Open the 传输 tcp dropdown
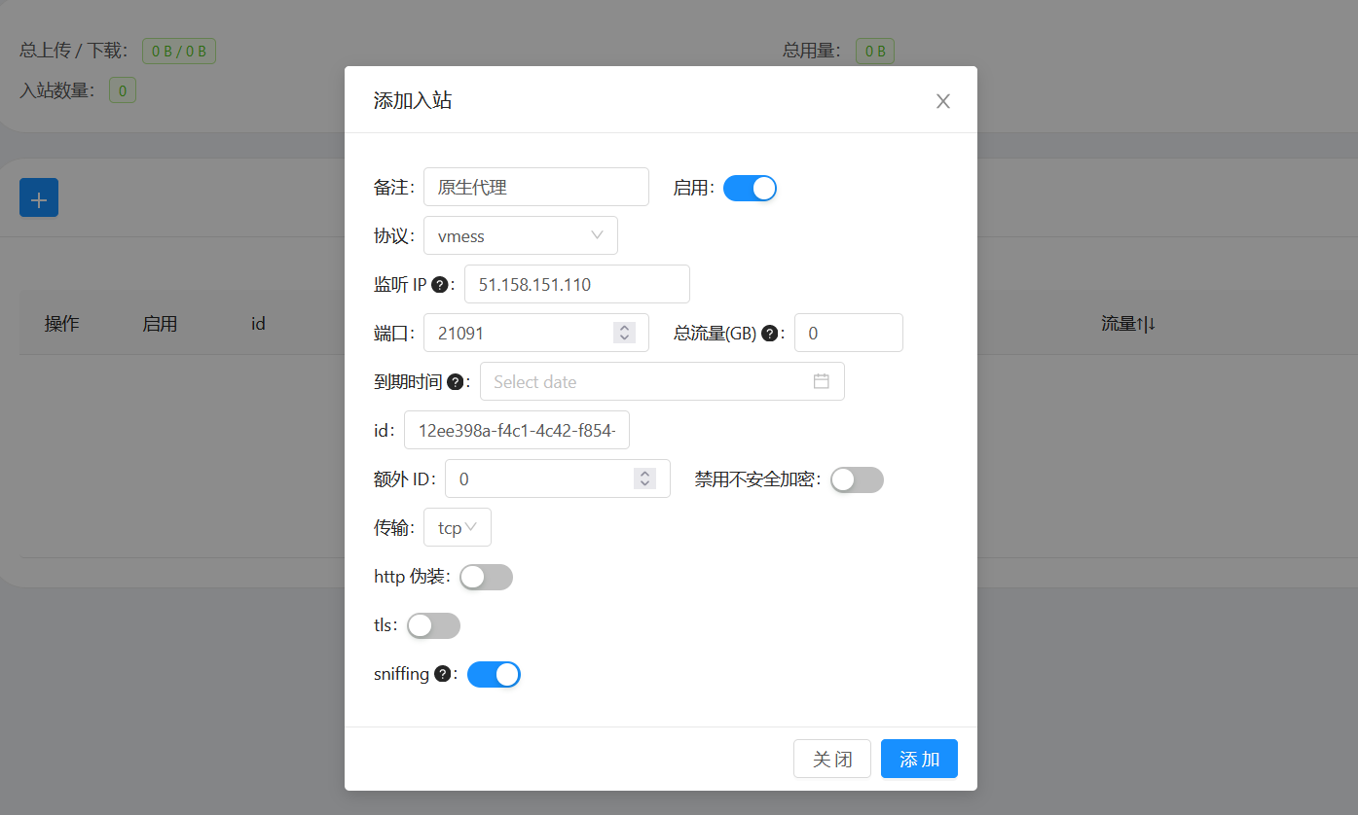1358x815 pixels. (458, 527)
